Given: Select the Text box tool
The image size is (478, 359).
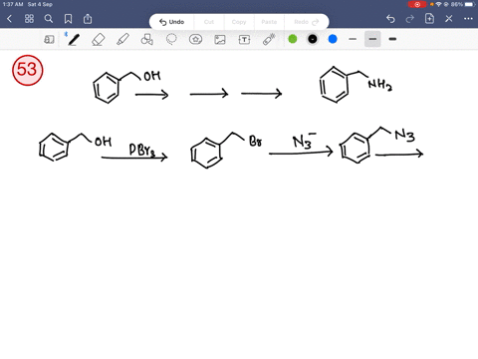Looking at the screenshot, I should coord(244,40).
